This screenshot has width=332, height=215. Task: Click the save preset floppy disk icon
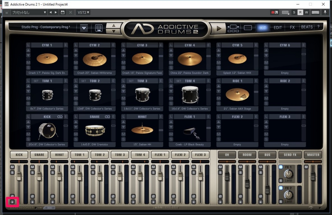(99, 28)
